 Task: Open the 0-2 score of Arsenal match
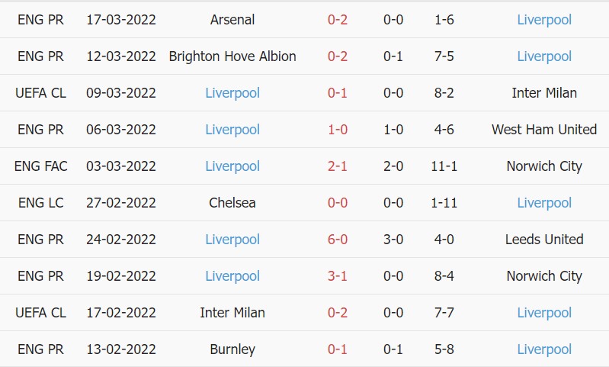pos(338,20)
